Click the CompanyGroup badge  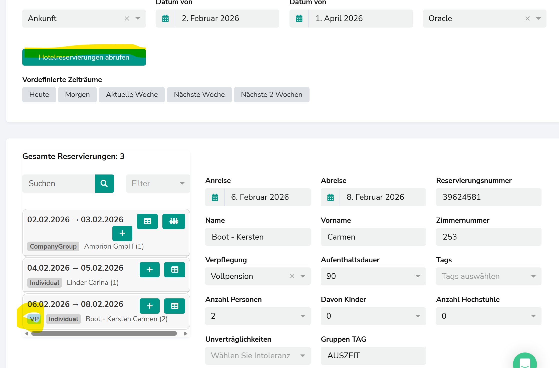pos(53,246)
